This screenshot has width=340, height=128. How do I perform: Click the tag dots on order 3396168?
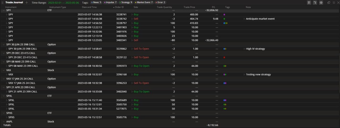(x=225, y=75)
